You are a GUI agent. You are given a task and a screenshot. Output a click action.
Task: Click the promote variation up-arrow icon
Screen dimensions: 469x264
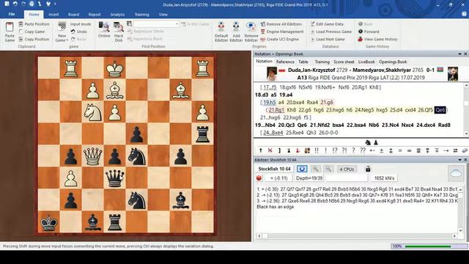[x=261, y=150]
